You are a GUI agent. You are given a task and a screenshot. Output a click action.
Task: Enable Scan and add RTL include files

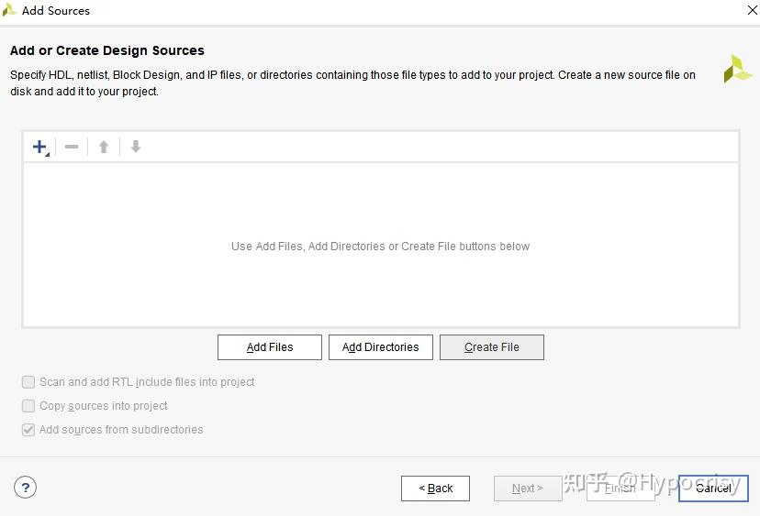[29, 382]
